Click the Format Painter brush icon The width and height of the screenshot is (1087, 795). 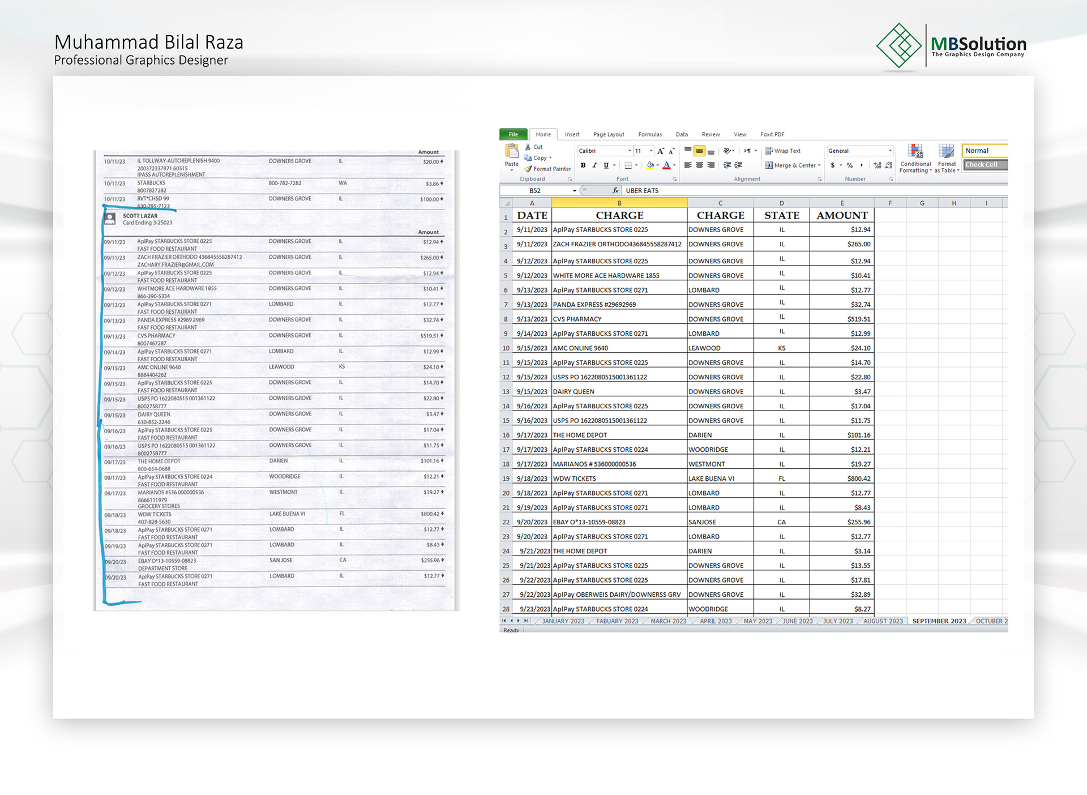(528, 169)
